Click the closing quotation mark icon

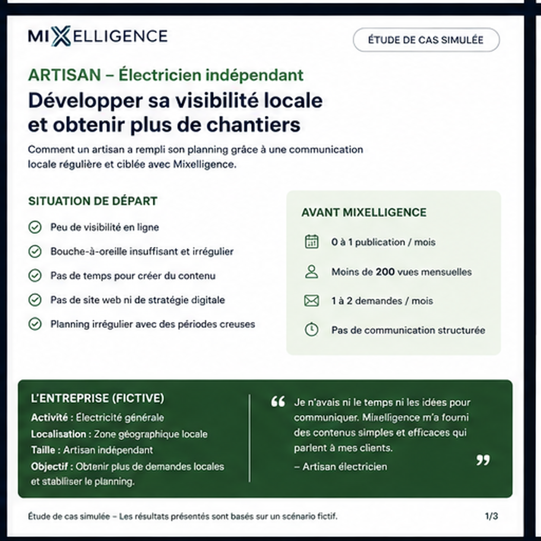(483, 460)
